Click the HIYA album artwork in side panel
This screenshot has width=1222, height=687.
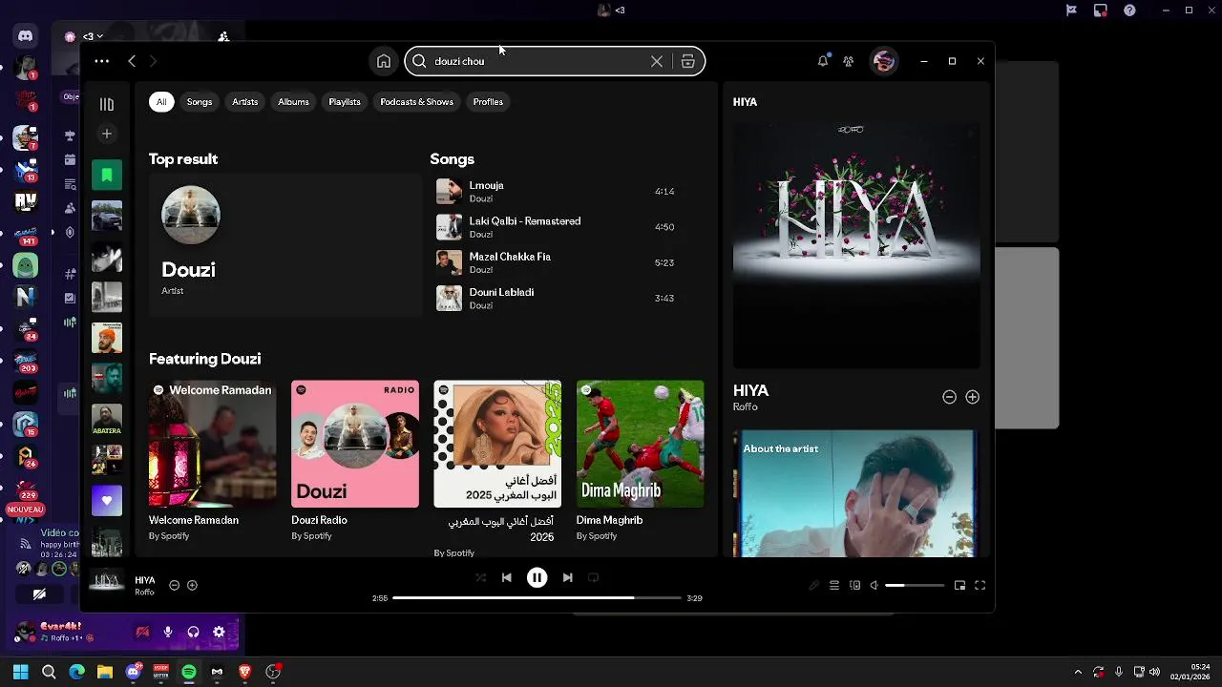click(856, 244)
